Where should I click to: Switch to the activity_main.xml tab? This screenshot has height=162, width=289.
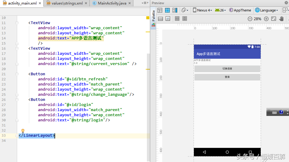22,3
